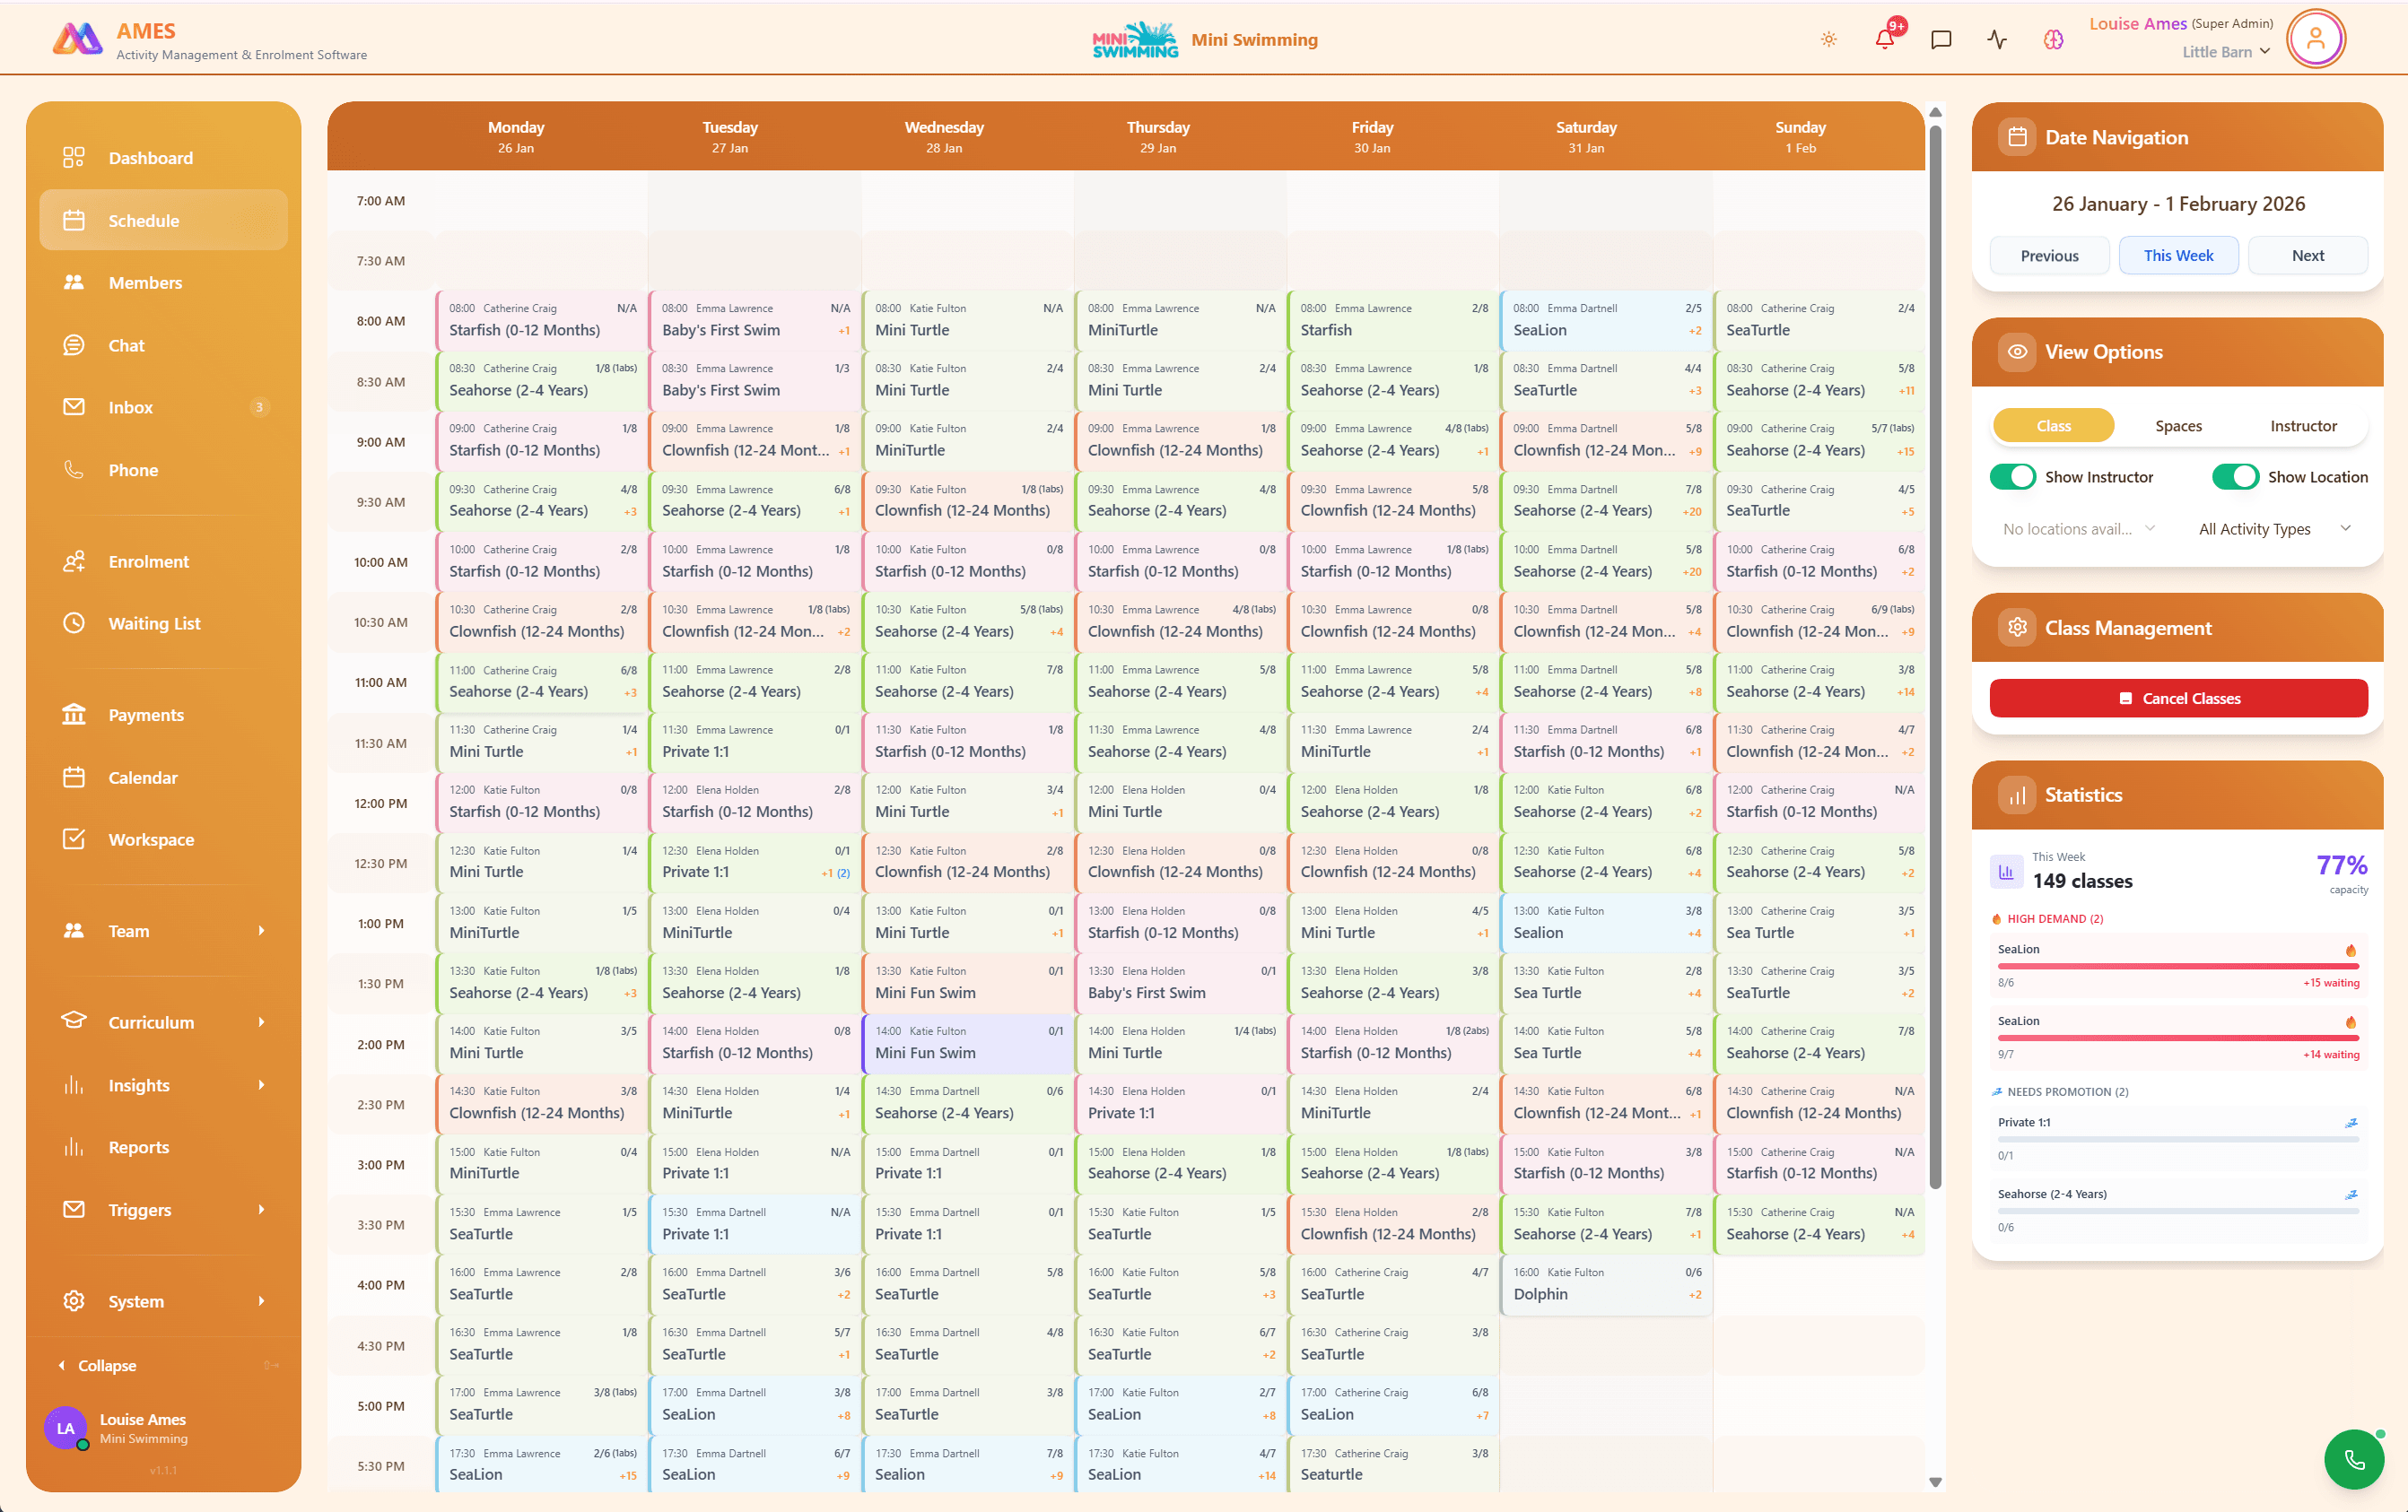Go to the Next week
Image resolution: width=2408 pixels, height=1512 pixels.
pos(2307,256)
